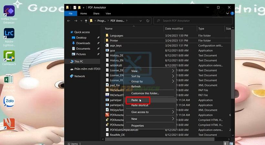
Task: Go back using the Back arrow
Action: click(69, 21)
